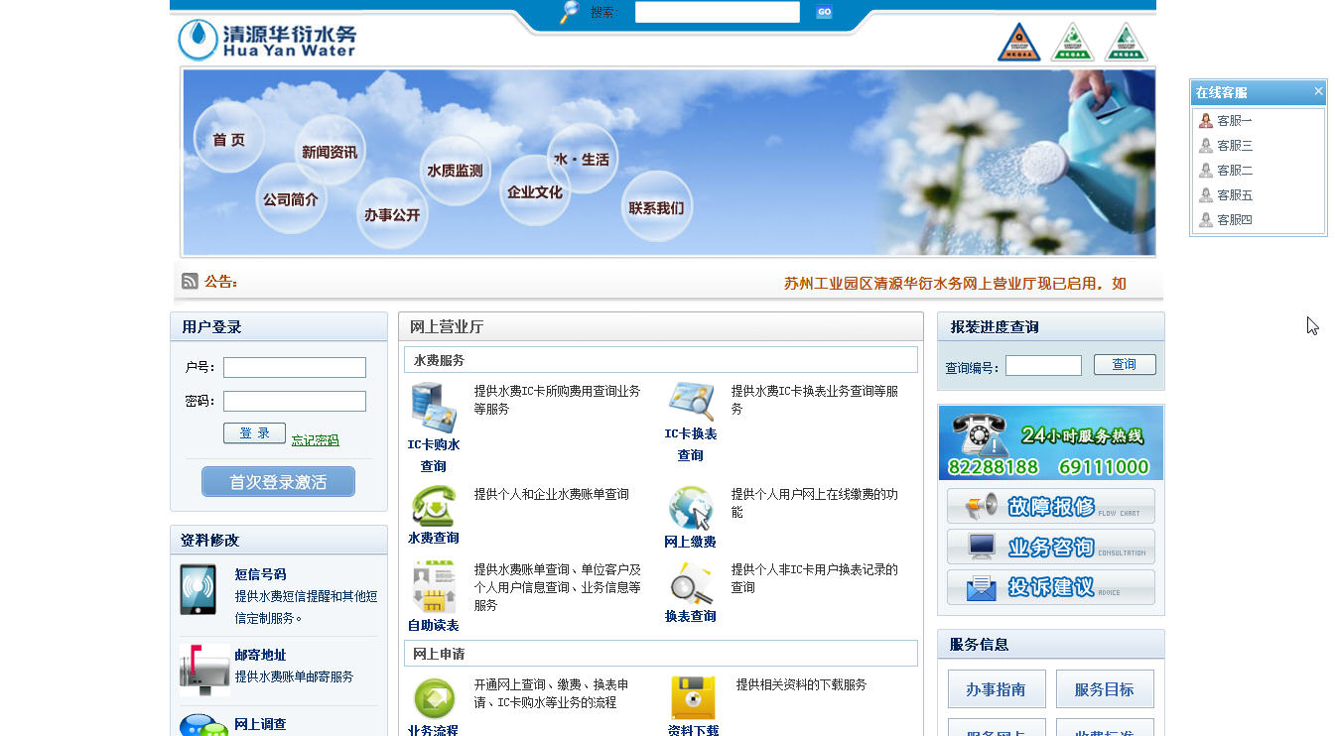The image size is (1335, 736).
Task: Open the 换表查询 text link
Action: tap(691, 616)
